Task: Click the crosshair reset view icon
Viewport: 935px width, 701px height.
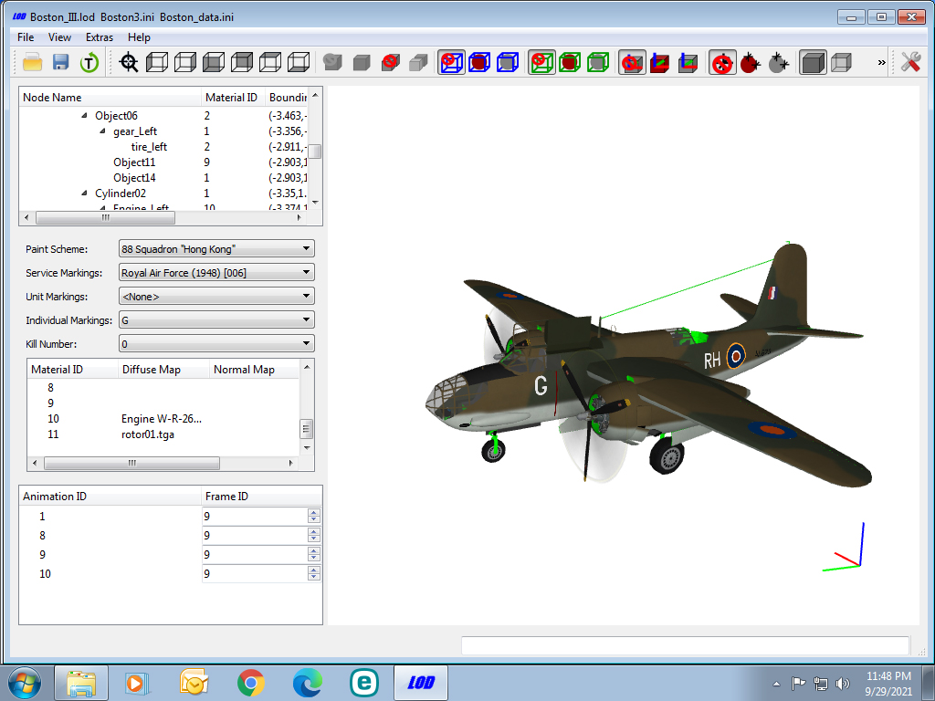Action: (x=129, y=62)
